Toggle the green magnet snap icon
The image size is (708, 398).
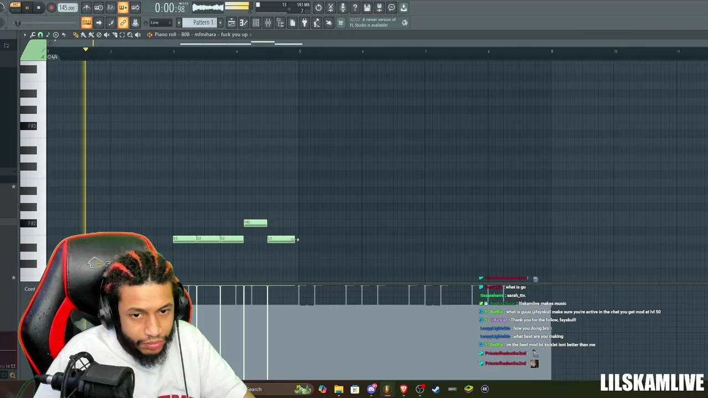point(40,35)
